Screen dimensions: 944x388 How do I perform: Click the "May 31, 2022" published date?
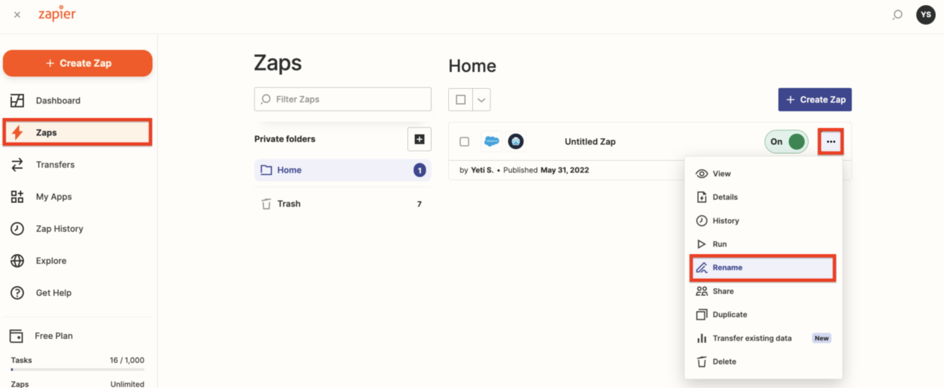[x=564, y=170]
